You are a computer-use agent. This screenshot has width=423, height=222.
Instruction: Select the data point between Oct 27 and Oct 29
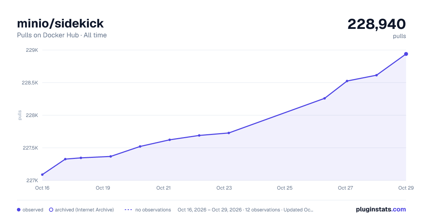[376, 75]
